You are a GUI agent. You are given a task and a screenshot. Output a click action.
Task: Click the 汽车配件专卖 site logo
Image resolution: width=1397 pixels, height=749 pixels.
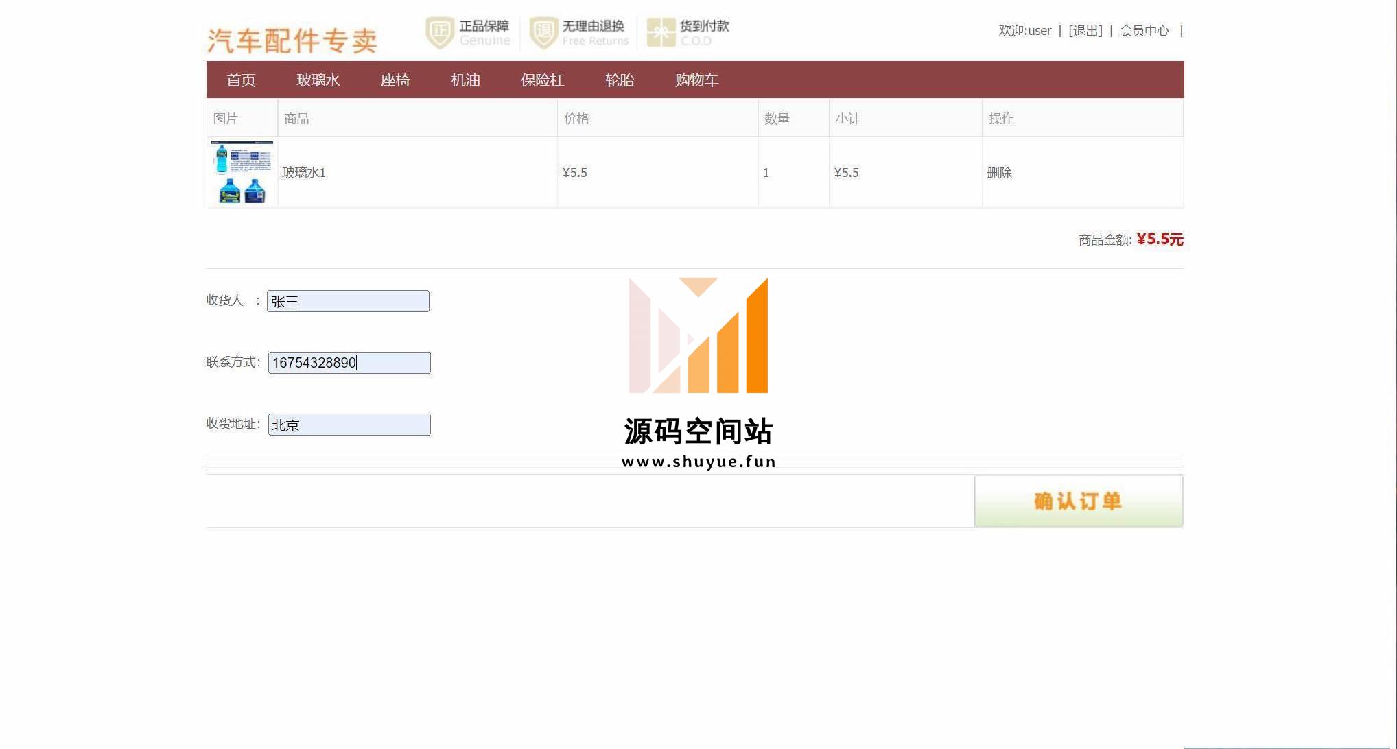[x=292, y=40]
